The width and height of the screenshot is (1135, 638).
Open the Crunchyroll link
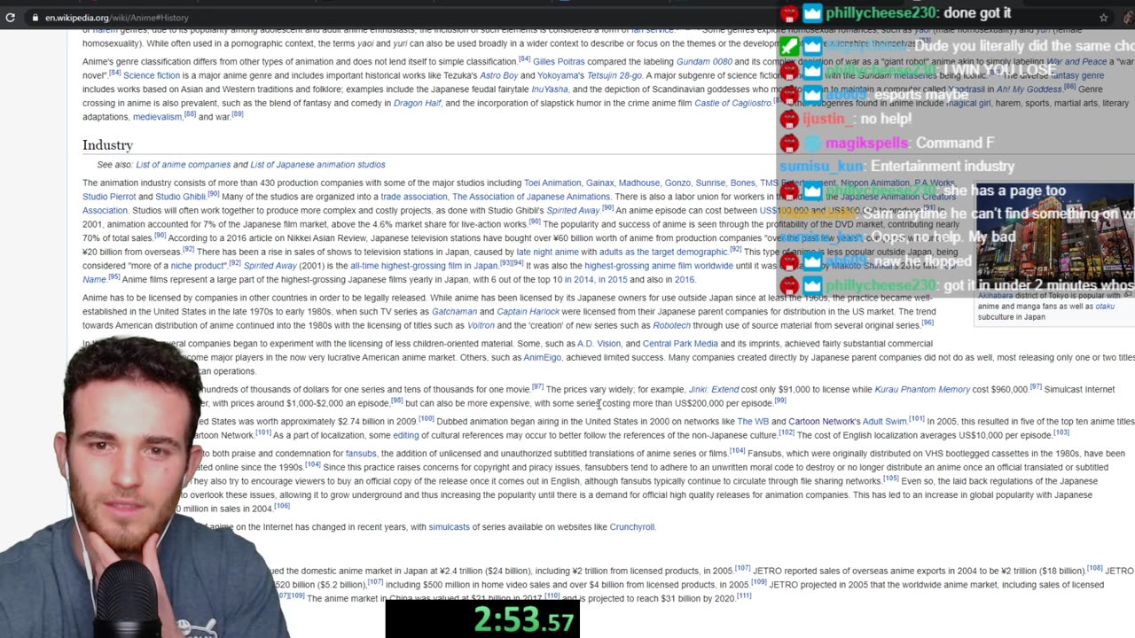pos(631,527)
